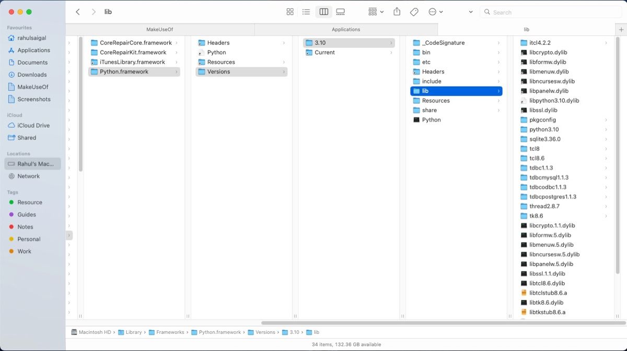Select the _CodeSignature folder
The image size is (627, 351).
tap(456, 43)
